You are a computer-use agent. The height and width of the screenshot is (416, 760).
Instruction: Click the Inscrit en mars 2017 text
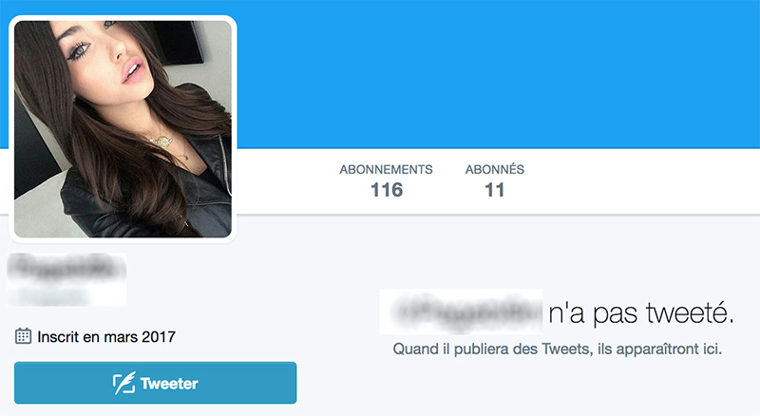click(x=106, y=336)
